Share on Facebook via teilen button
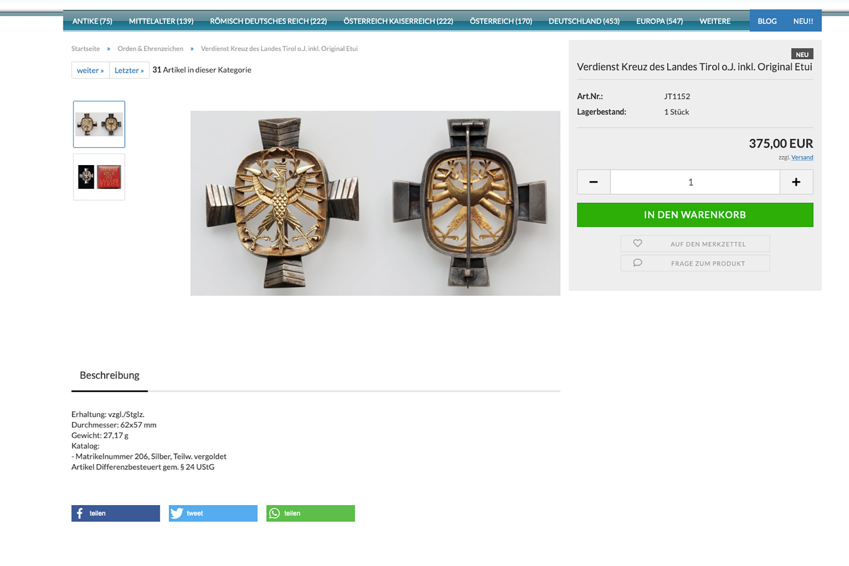The image size is (849, 566). click(x=116, y=513)
